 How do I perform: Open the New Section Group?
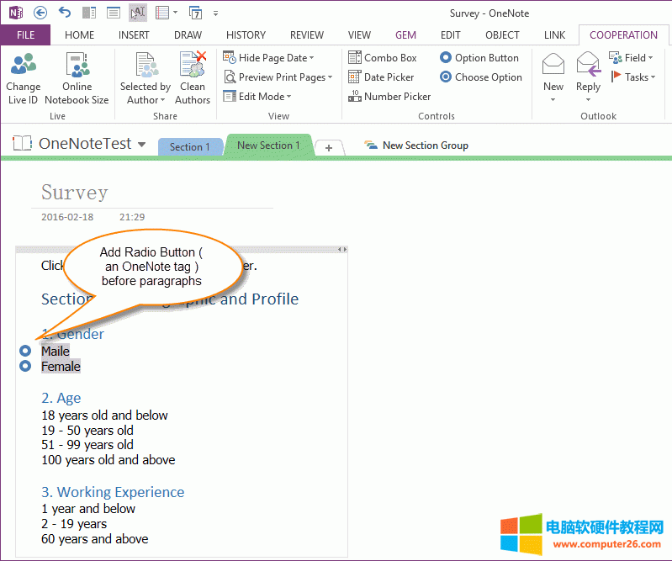coord(416,146)
